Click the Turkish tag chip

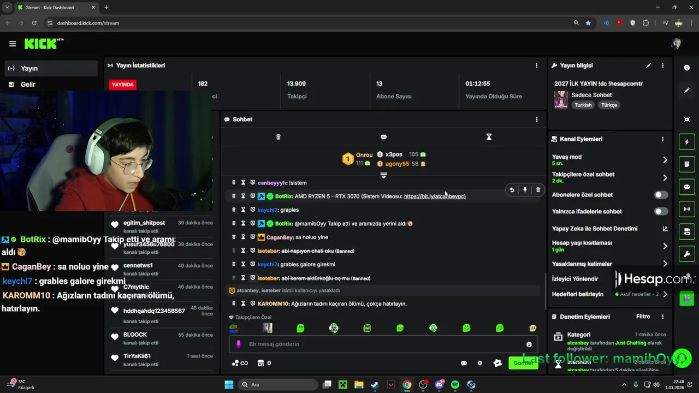click(583, 105)
